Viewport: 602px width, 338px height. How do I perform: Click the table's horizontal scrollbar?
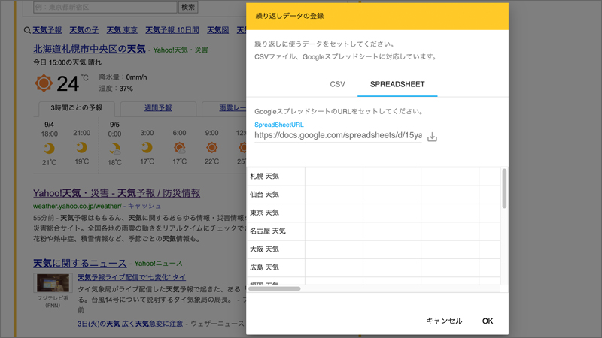pyautogui.click(x=274, y=288)
